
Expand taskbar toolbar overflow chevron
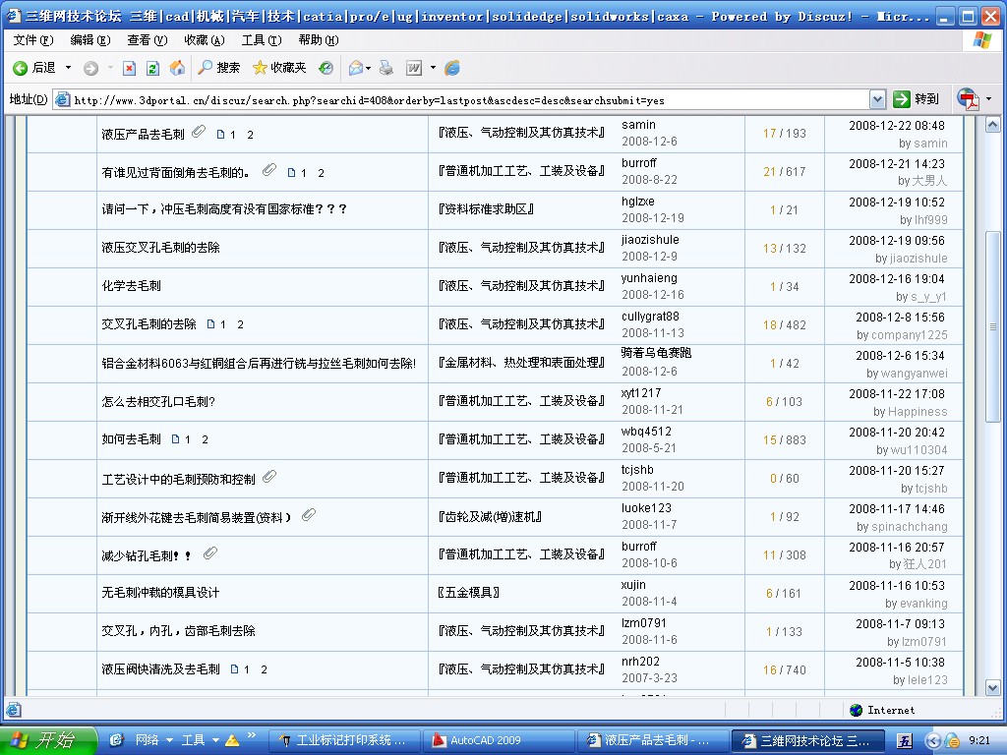[x=251, y=735]
